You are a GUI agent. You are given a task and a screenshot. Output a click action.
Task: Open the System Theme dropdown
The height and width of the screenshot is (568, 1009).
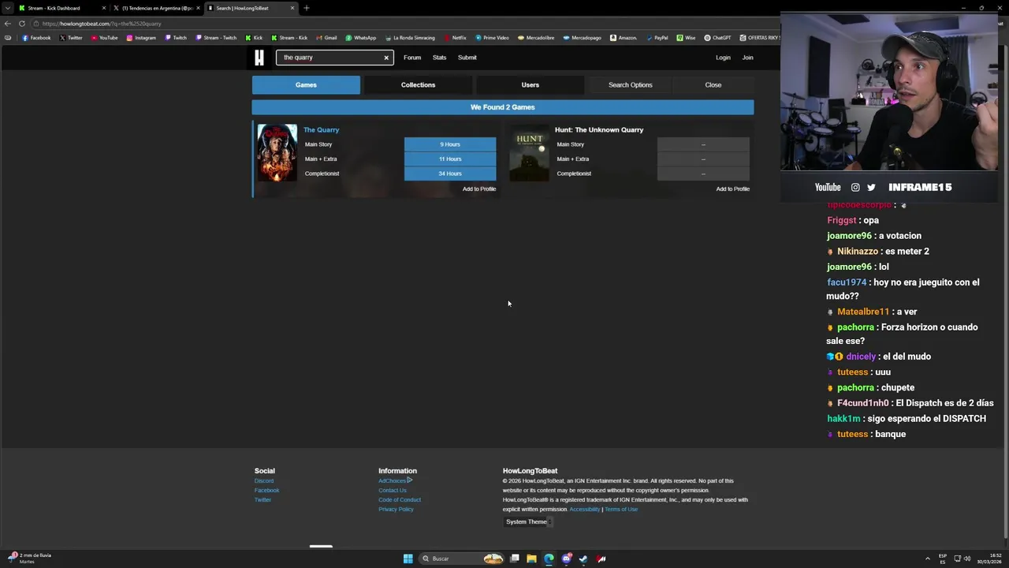click(529, 521)
